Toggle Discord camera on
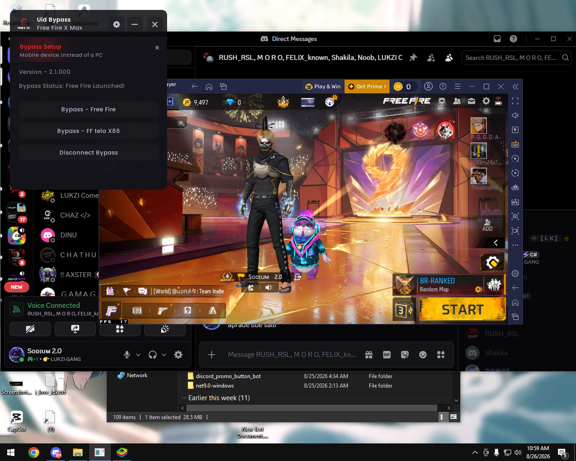576x461 pixels. point(30,329)
